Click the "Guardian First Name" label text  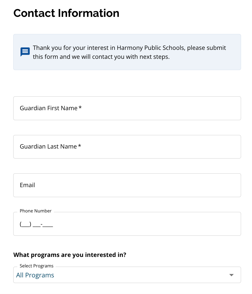tap(48, 108)
